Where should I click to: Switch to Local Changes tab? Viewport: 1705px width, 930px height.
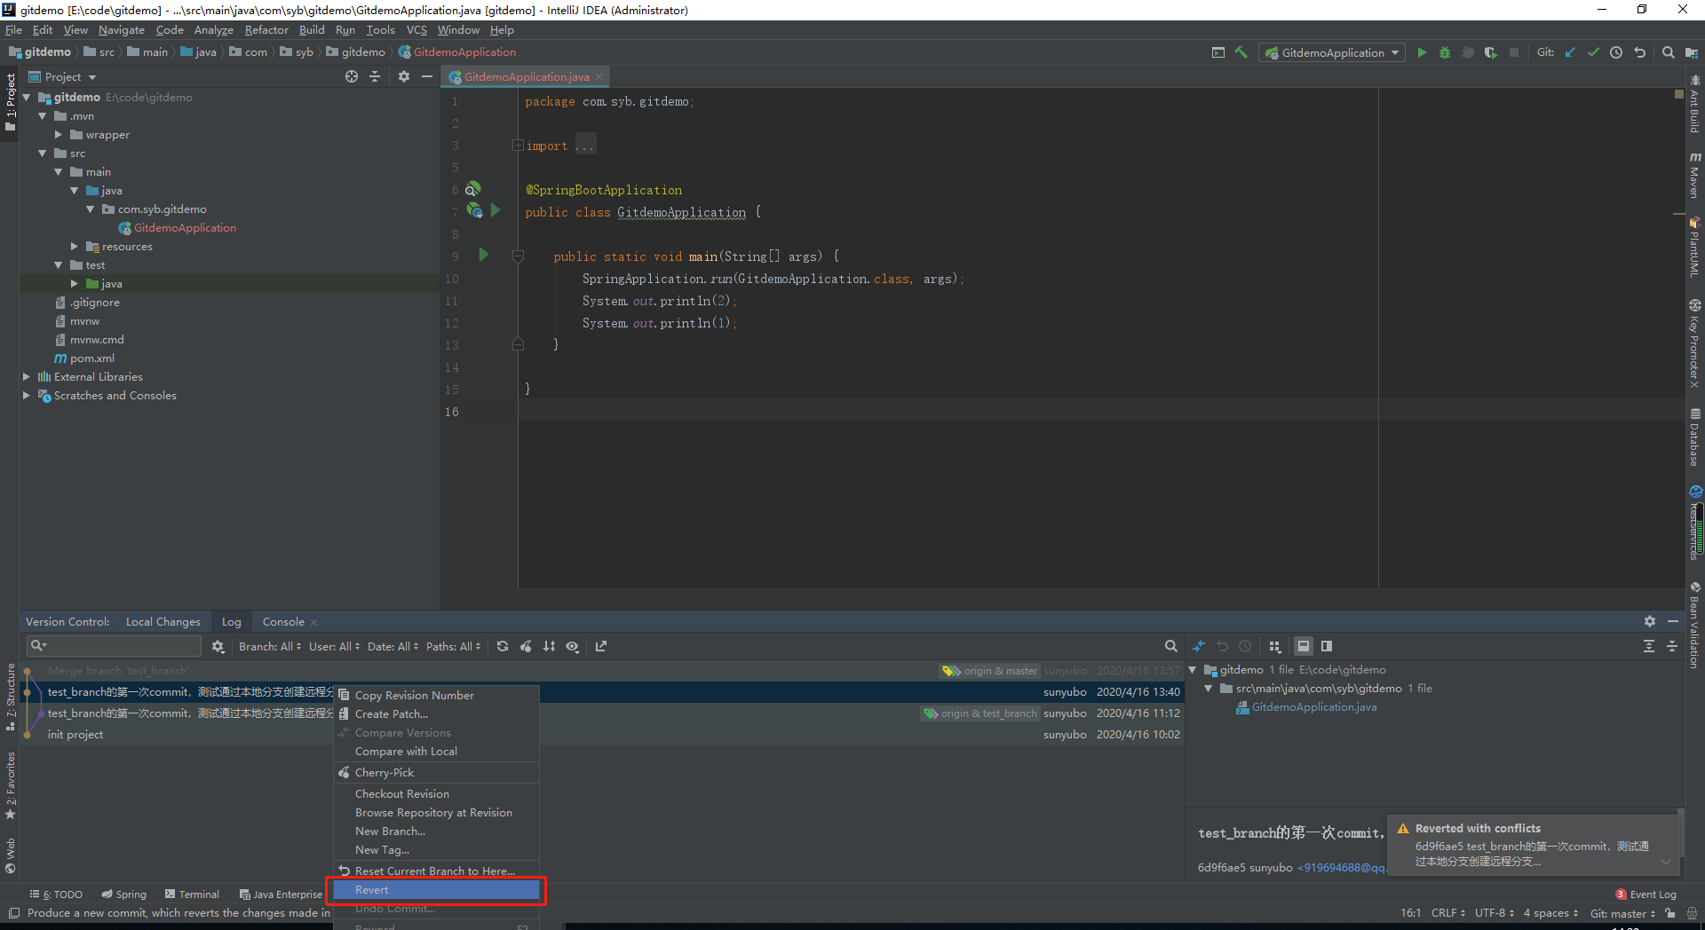coord(163,621)
